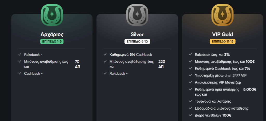
Task: Click checkmark beside Αποκλειστικός VIP Μάνατζερ
Action: 190,82
